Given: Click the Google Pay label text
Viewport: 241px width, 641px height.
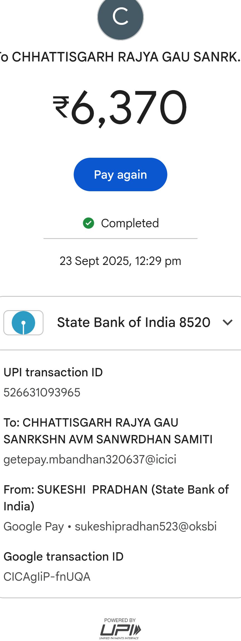Looking at the screenshot, I should point(34,527).
